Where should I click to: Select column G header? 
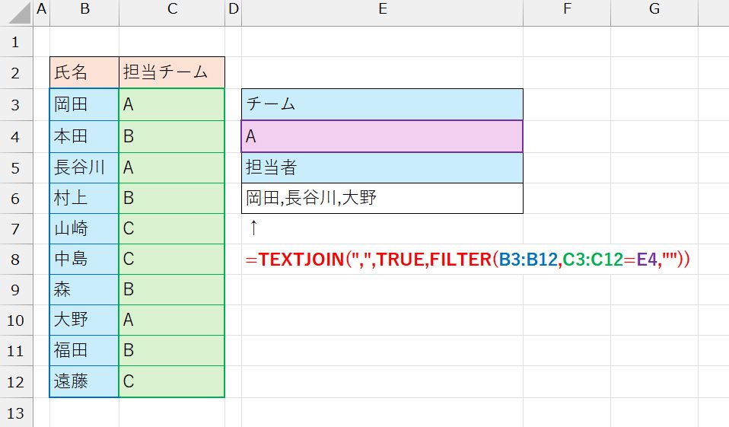(x=654, y=9)
